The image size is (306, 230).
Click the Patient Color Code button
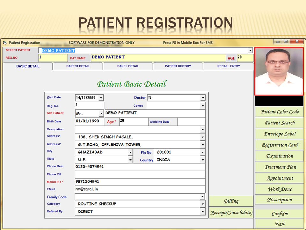pyautogui.click(x=279, y=112)
